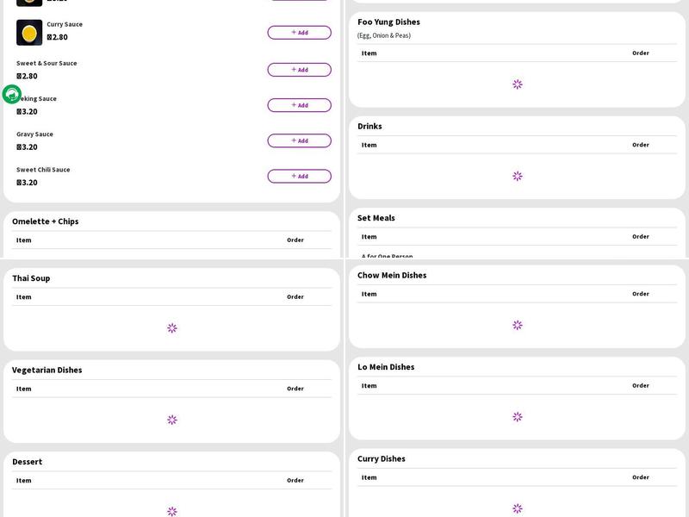The image size is (689, 517).
Task: Add Sweet & Sour Sauce to order
Action: 299,70
